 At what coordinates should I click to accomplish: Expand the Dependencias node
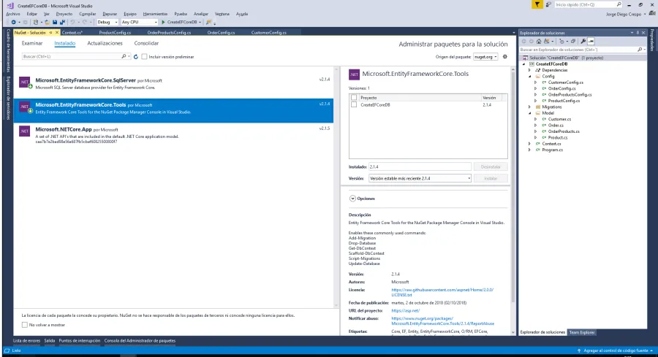point(529,70)
